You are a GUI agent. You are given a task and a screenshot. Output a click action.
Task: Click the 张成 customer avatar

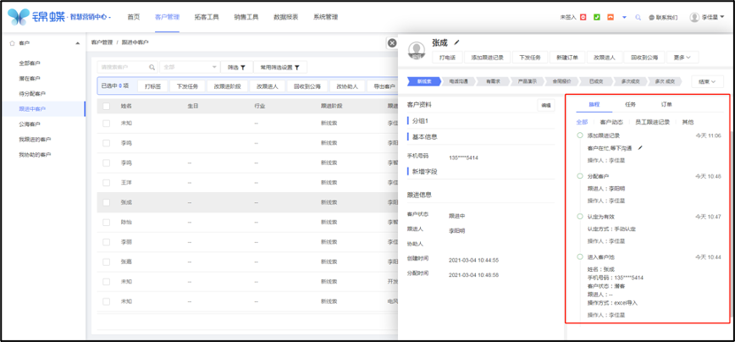[417, 51]
